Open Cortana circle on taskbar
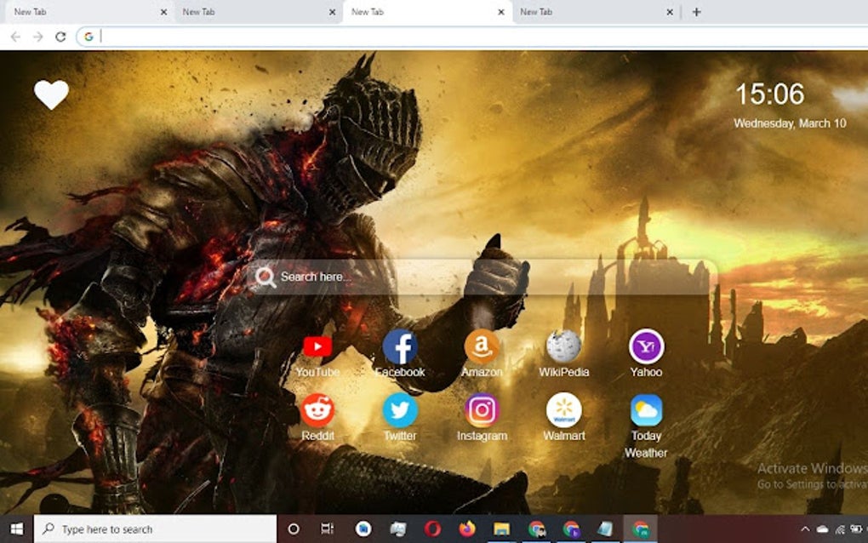 (x=294, y=529)
